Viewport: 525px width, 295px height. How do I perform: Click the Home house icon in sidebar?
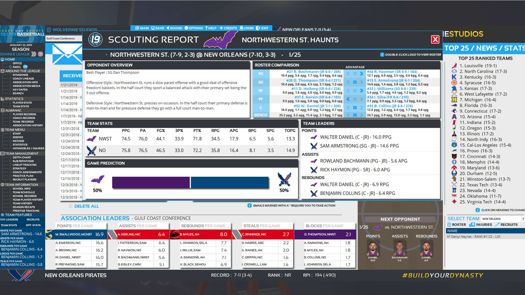click(2, 59)
